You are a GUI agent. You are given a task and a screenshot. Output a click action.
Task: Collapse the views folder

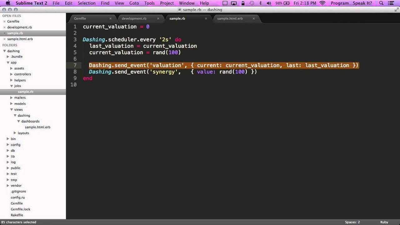pos(12,110)
